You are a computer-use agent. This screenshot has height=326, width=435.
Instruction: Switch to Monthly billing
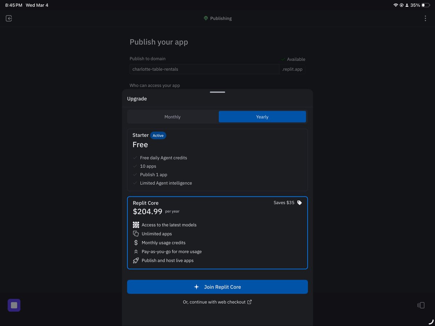(173, 117)
